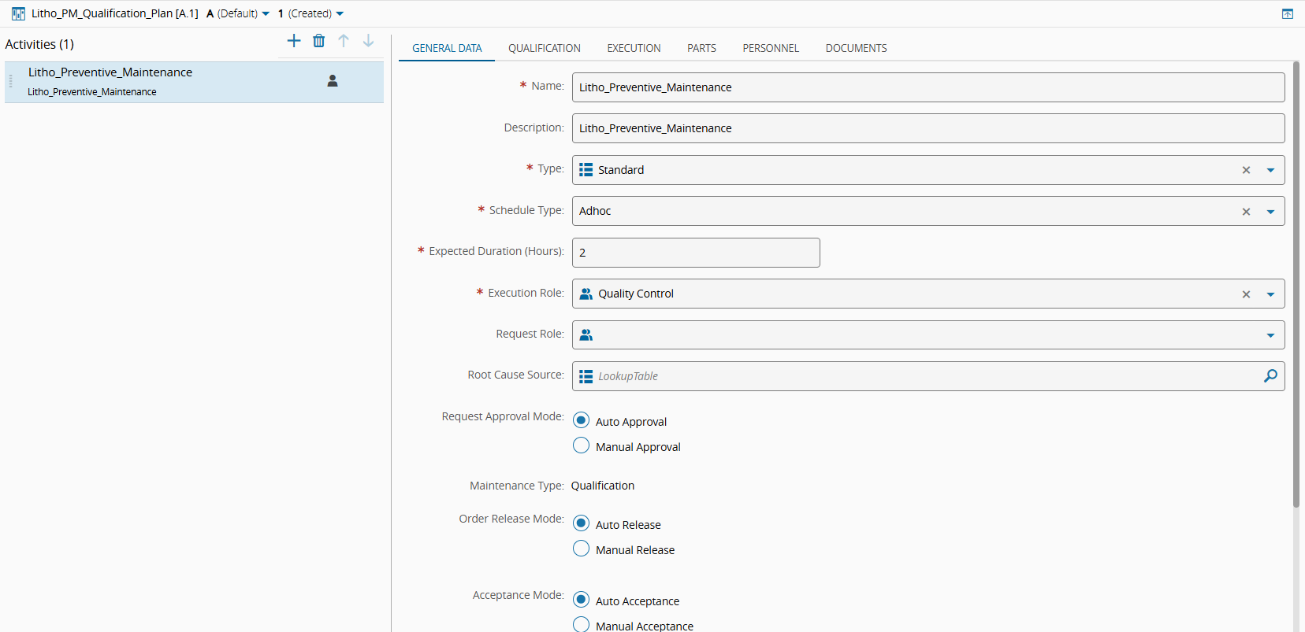Select Litho_Preventive_Maintenance activity in list

point(158,82)
